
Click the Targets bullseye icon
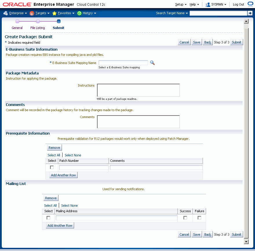point(32,13)
